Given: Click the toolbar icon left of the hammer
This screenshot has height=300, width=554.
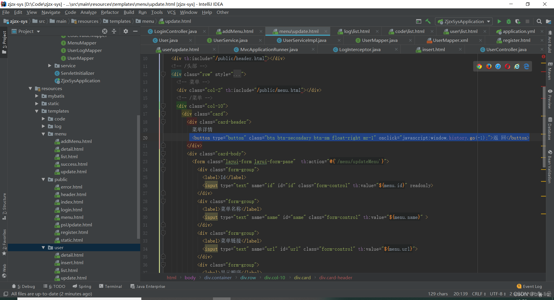Looking at the screenshot, I should point(419,21).
